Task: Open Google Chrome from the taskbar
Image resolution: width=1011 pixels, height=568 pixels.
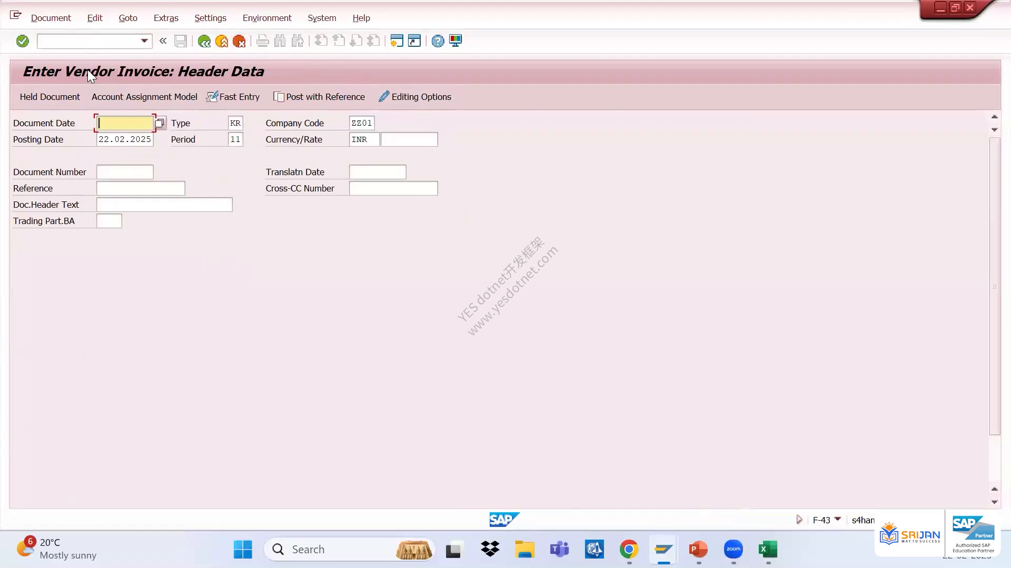Action: click(629, 550)
